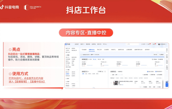Open the user avatar menu in 抖店 top bar
Screen dimensions: 172x109
(162, 44)
